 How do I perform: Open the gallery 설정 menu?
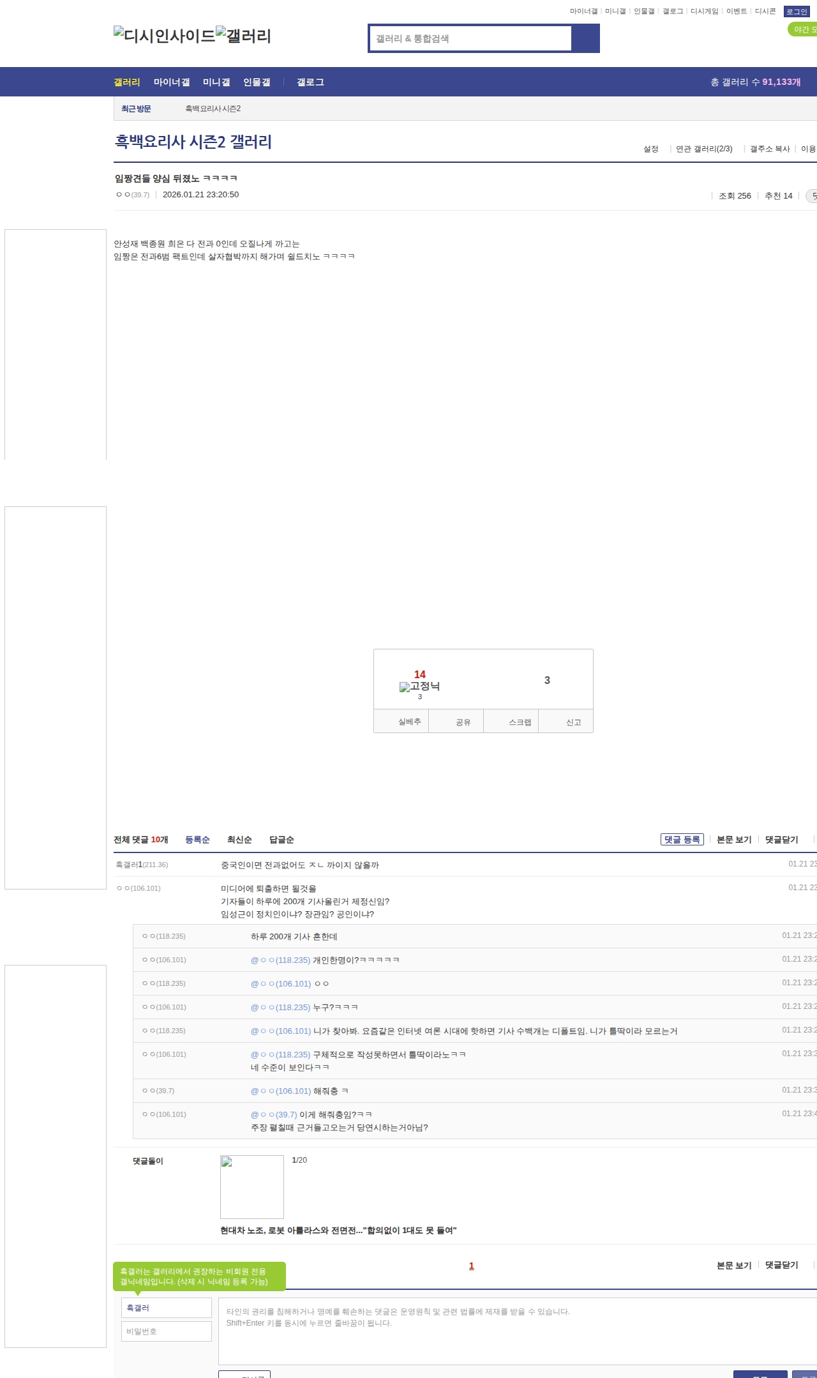(x=651, y=149)
